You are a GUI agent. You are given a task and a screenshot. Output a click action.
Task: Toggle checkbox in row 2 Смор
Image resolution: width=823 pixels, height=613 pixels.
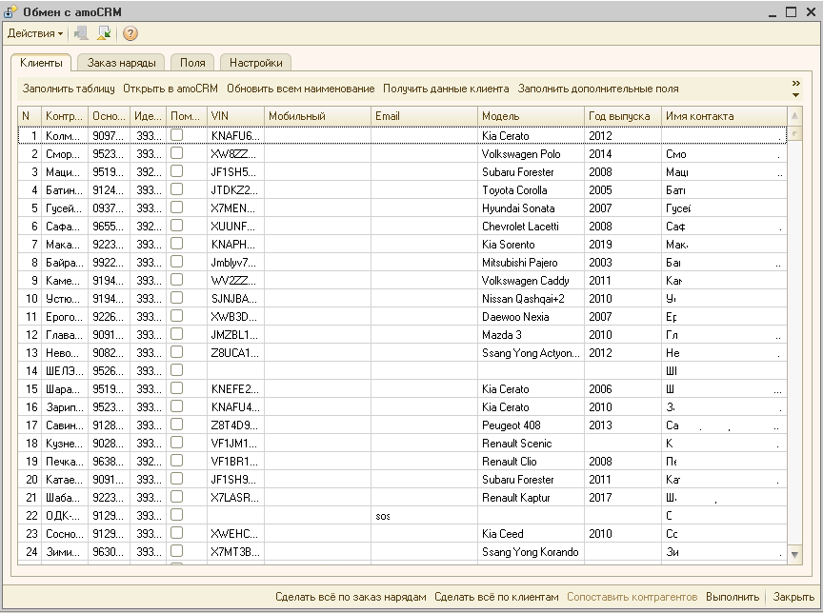tap(177, 153)
